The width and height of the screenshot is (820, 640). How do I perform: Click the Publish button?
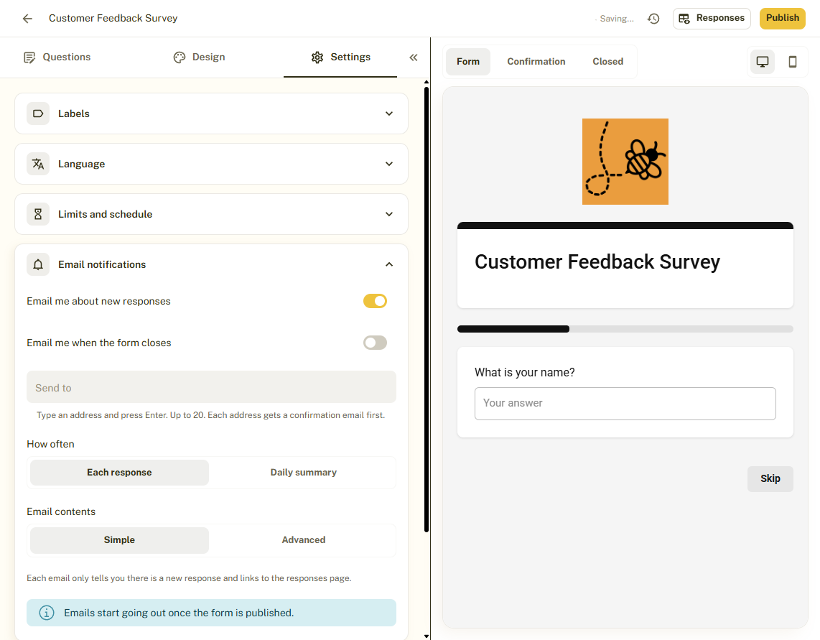pyautogui.click(x=783, y=18)
